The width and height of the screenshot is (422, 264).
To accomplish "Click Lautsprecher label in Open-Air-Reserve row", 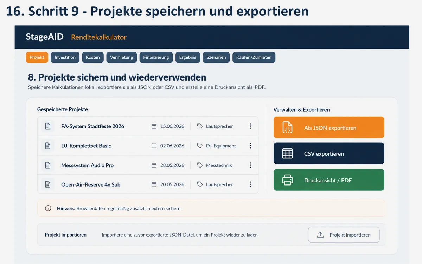I will pyautogui.click(x=219, y=184).
